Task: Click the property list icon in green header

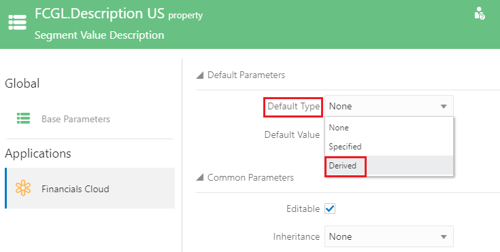Action: click(x=17, y=22)
